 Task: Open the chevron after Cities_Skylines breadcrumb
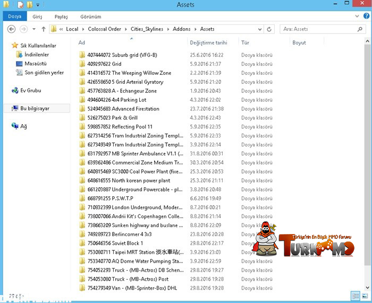pyautogui.click(x=168, y=29)
